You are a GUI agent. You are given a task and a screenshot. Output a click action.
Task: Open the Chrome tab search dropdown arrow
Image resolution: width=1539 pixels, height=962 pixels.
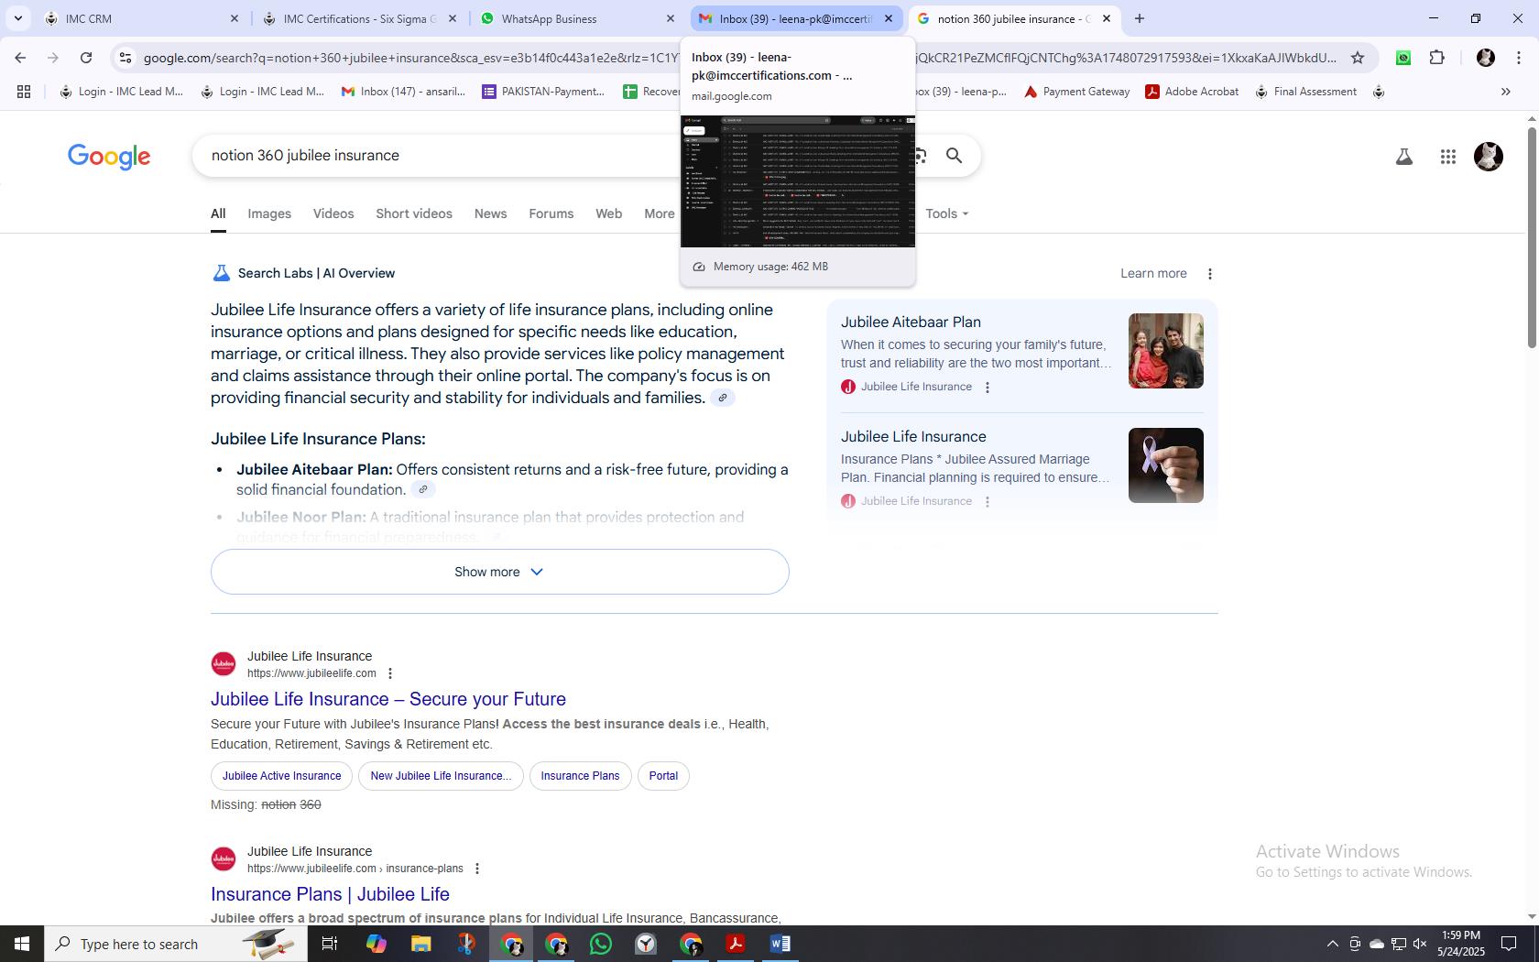(x=17, y=18)
